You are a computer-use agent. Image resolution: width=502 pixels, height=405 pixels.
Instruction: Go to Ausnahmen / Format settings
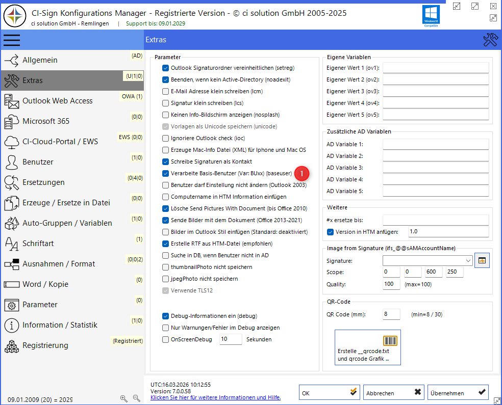point(59,264)
